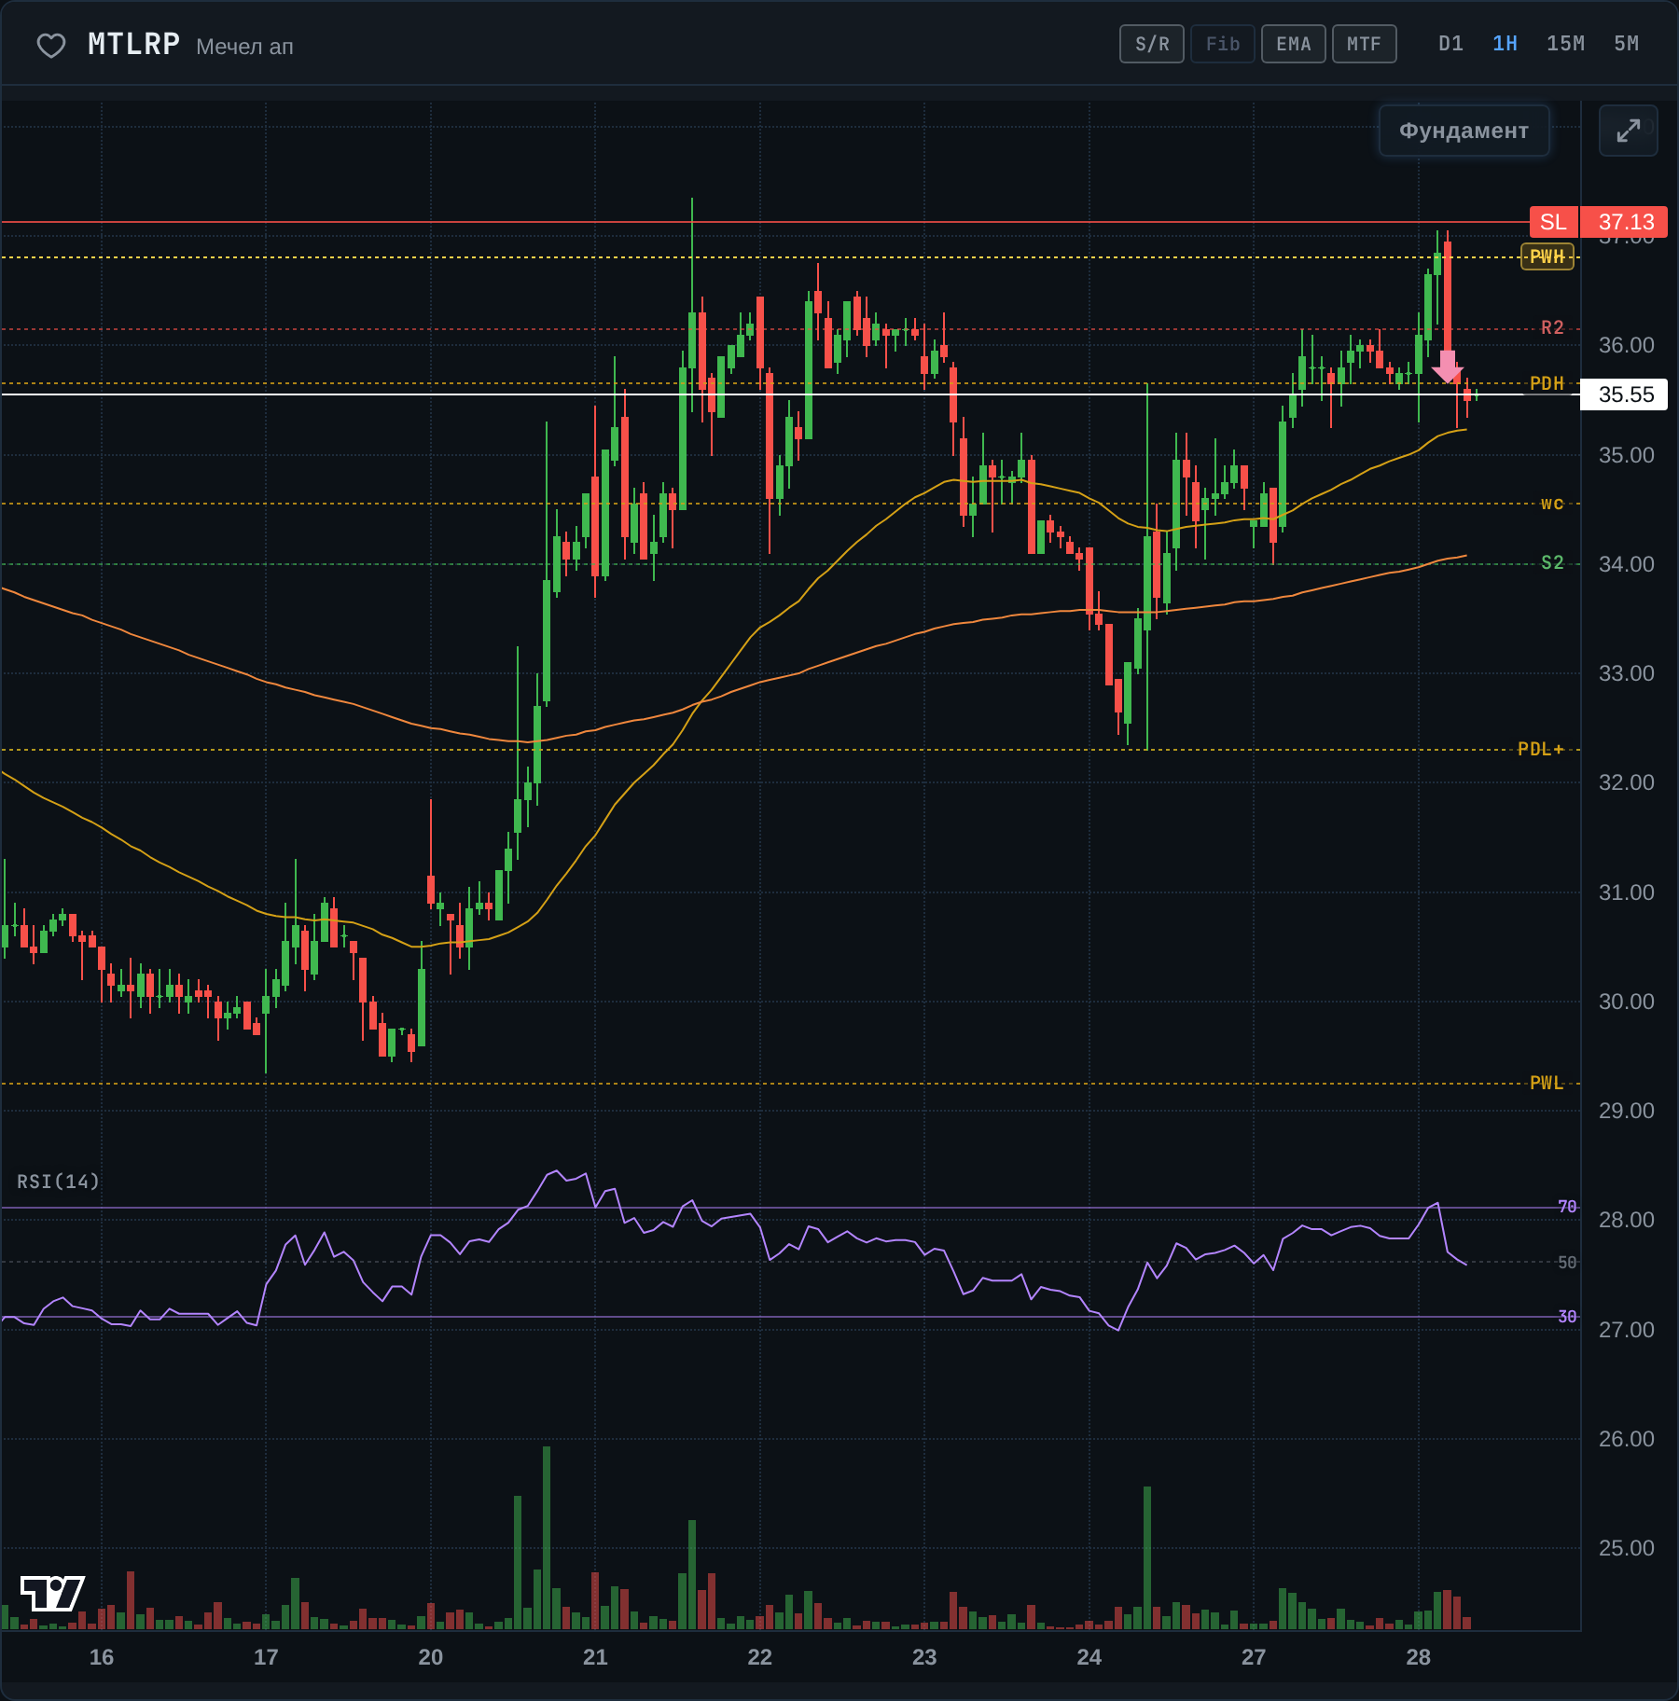Click the PWL level label
This screenshot has height=1701, width=1679.
click(1547, 1083)
